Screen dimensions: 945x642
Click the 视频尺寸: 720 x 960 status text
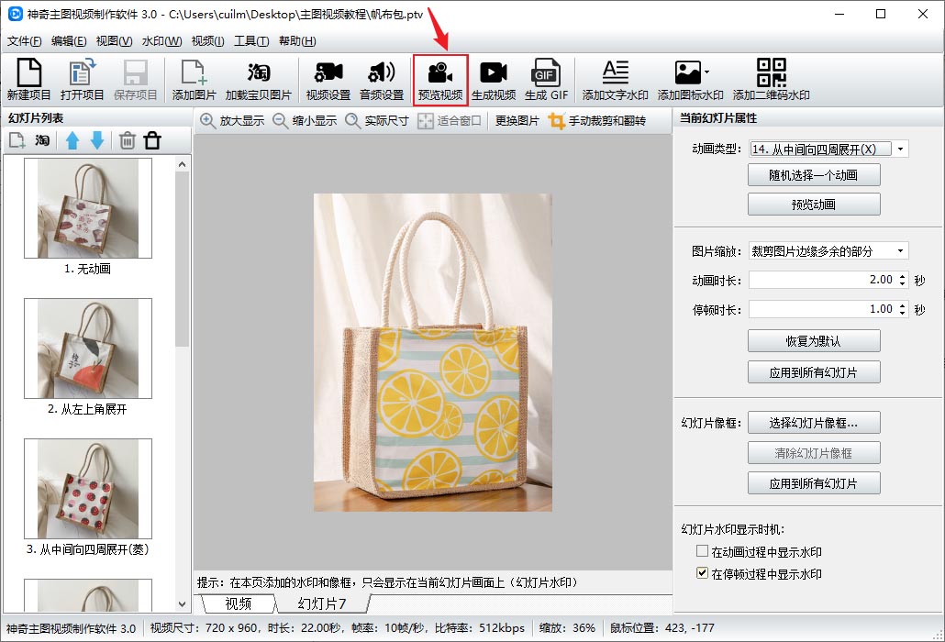pyautogui.click(x=205, y=628)
